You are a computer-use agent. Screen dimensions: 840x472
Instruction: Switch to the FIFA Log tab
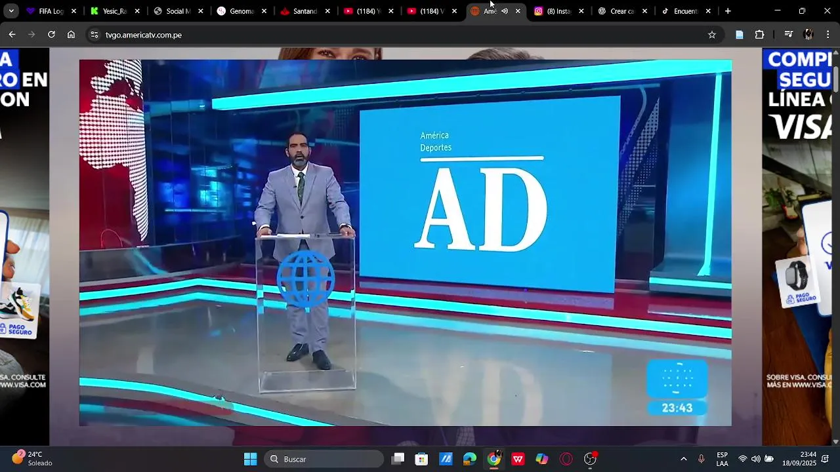(x=51, y=11)
